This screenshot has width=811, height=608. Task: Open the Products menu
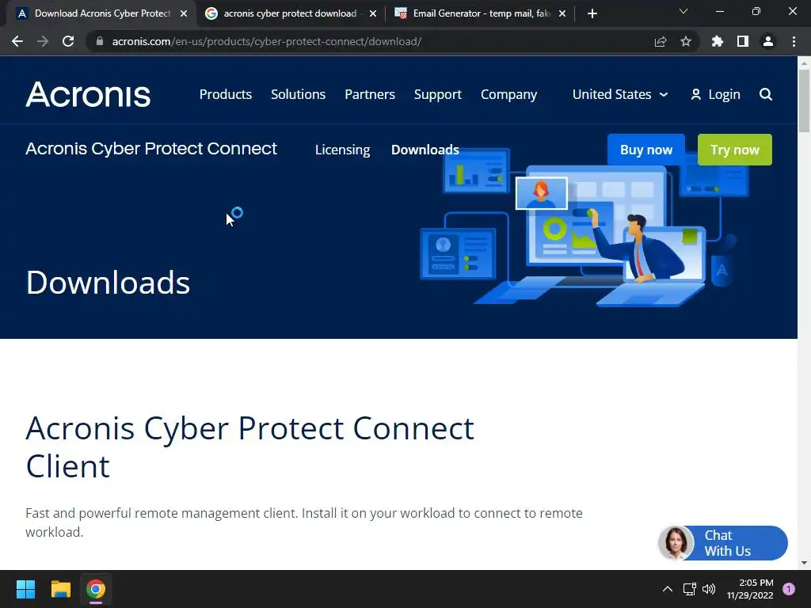[x=226, y=94]
